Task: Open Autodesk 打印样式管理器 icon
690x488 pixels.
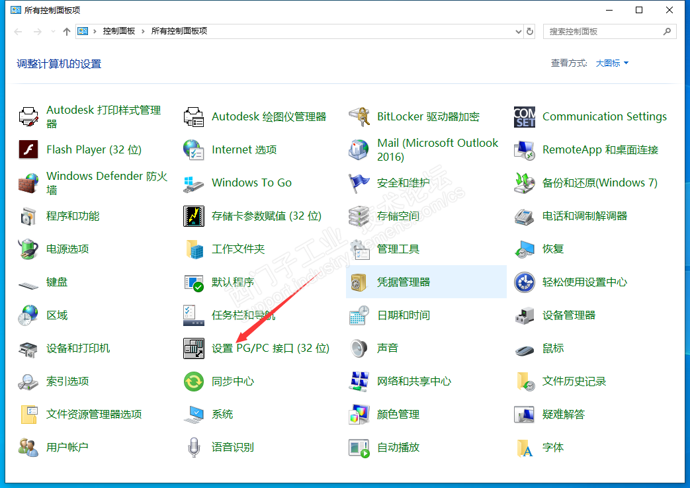Action: coord(28,116)
